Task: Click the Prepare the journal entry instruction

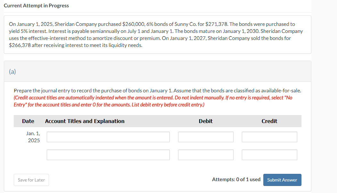Action: click(157, 91)
